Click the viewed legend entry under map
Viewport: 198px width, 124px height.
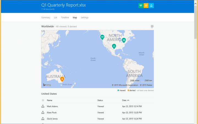[121, 90]
